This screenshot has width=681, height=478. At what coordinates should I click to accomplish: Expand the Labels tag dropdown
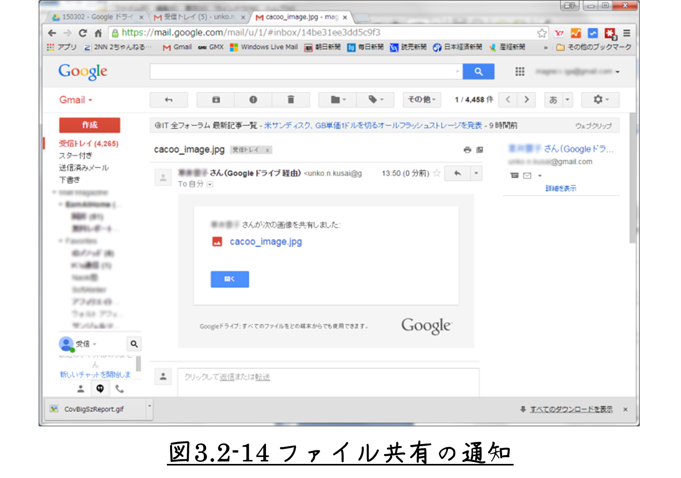(x=376, y=100)
